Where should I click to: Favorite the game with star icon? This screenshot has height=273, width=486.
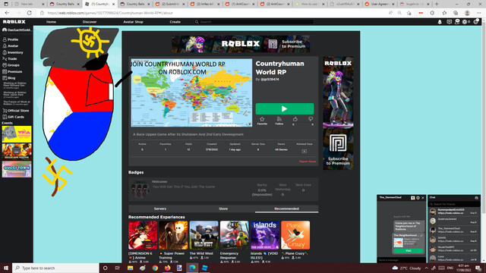click(262, 119)
